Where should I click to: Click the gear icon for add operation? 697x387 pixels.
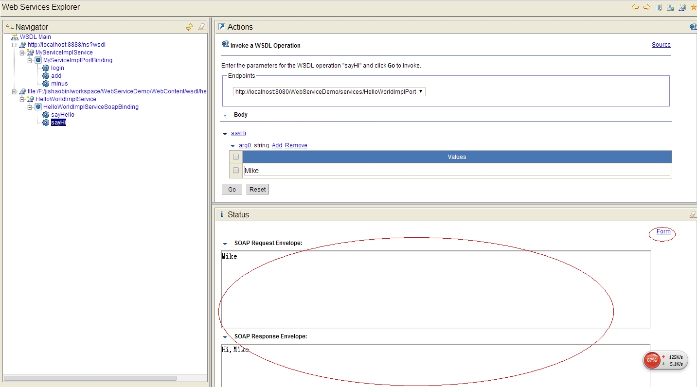[x=46, y=76]
